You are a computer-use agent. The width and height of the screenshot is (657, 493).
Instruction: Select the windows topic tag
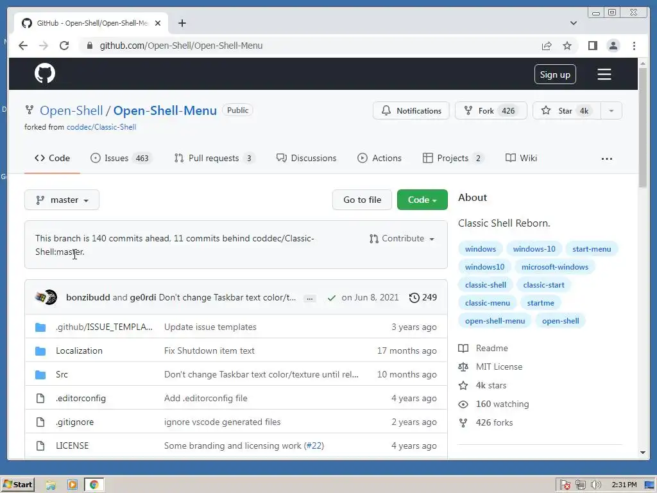point(480,249)
